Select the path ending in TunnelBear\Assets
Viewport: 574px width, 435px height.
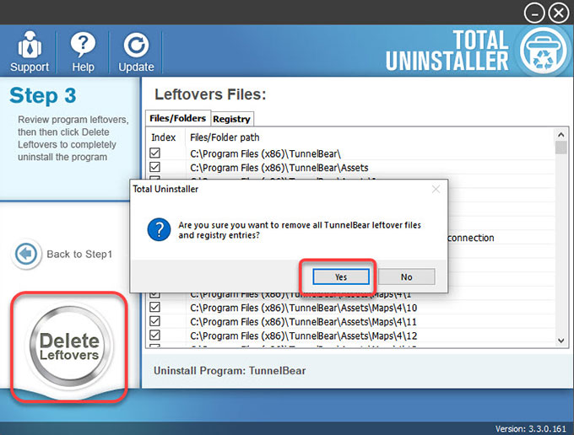pyautogui.click(x=279, y=168)
